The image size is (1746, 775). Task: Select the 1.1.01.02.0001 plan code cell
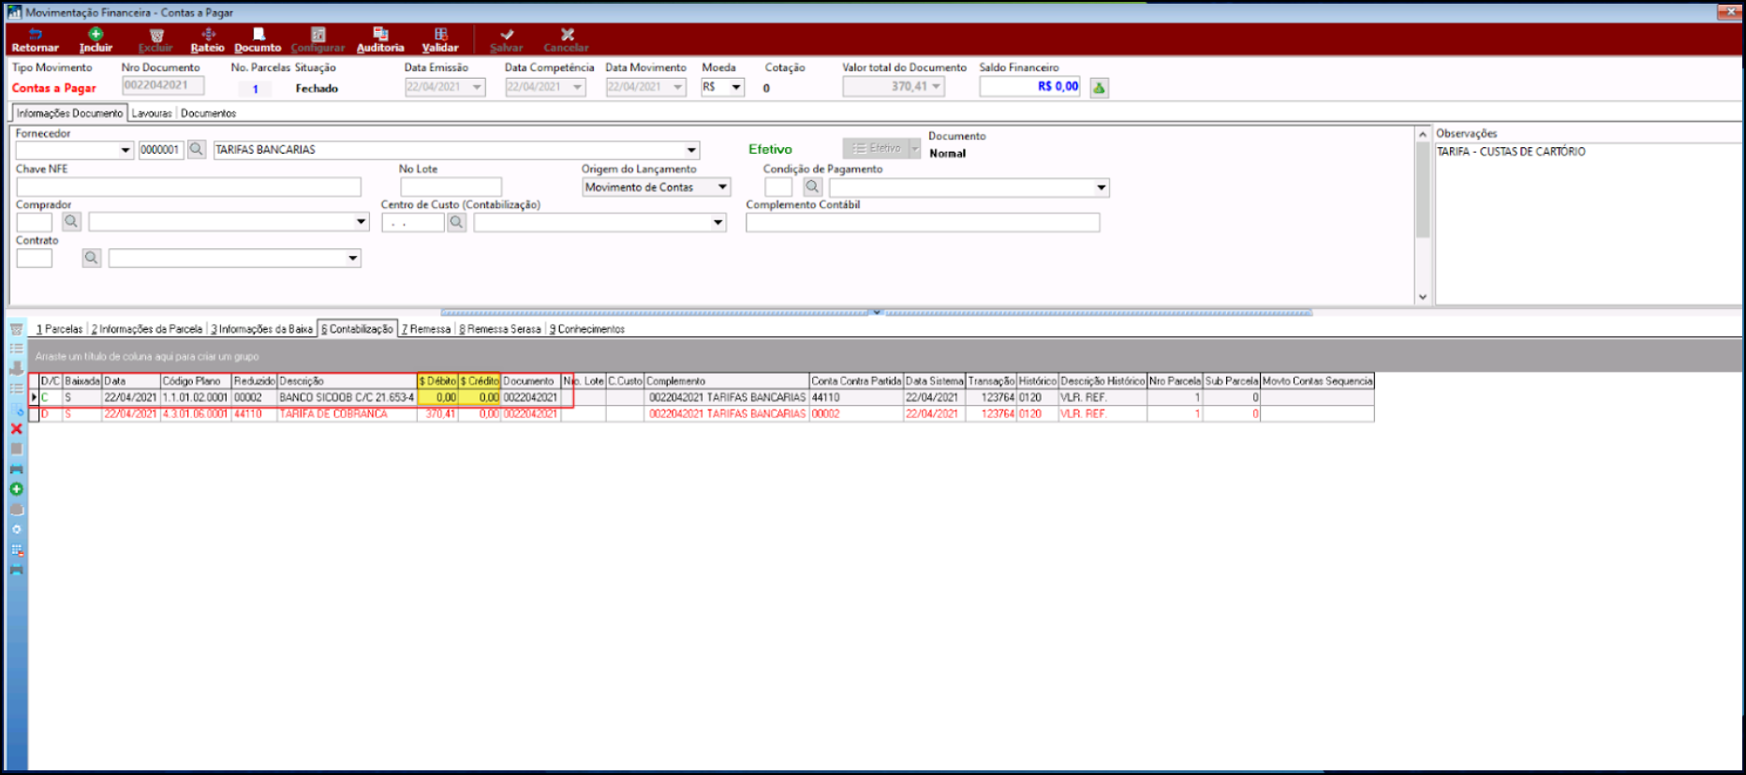(196, 397)
